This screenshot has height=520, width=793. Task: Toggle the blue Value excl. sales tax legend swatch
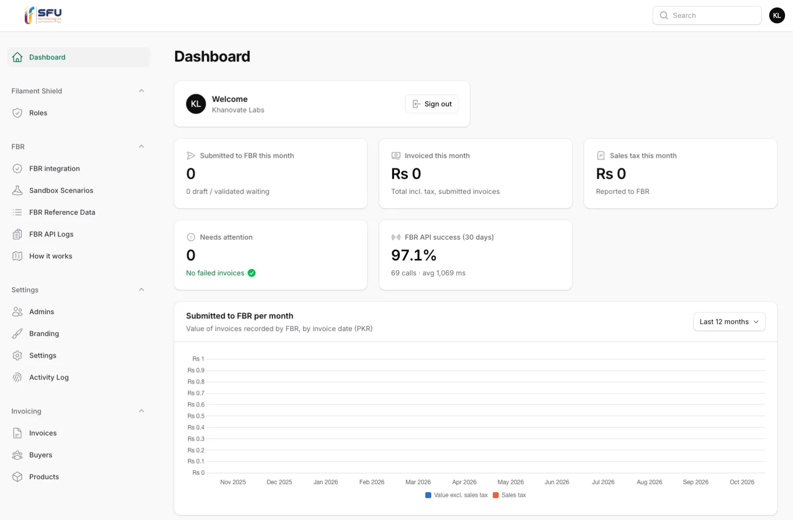click(428, 495)
